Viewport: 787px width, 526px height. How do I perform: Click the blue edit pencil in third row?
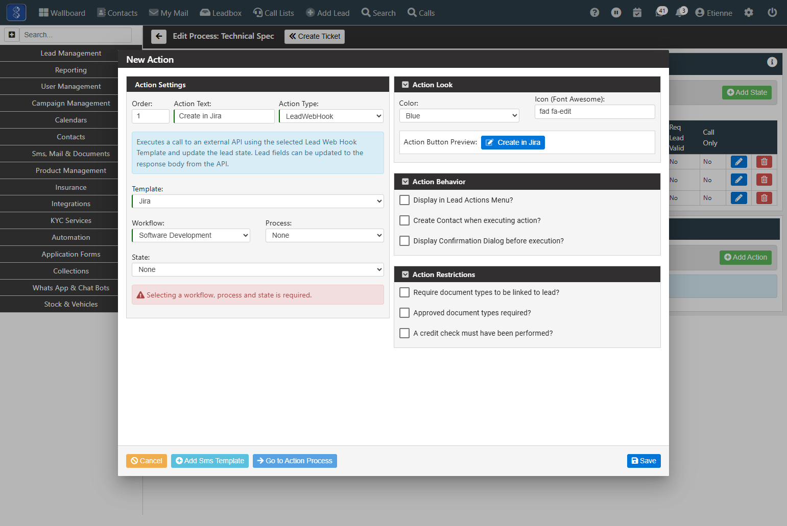(x=738, y=198)
